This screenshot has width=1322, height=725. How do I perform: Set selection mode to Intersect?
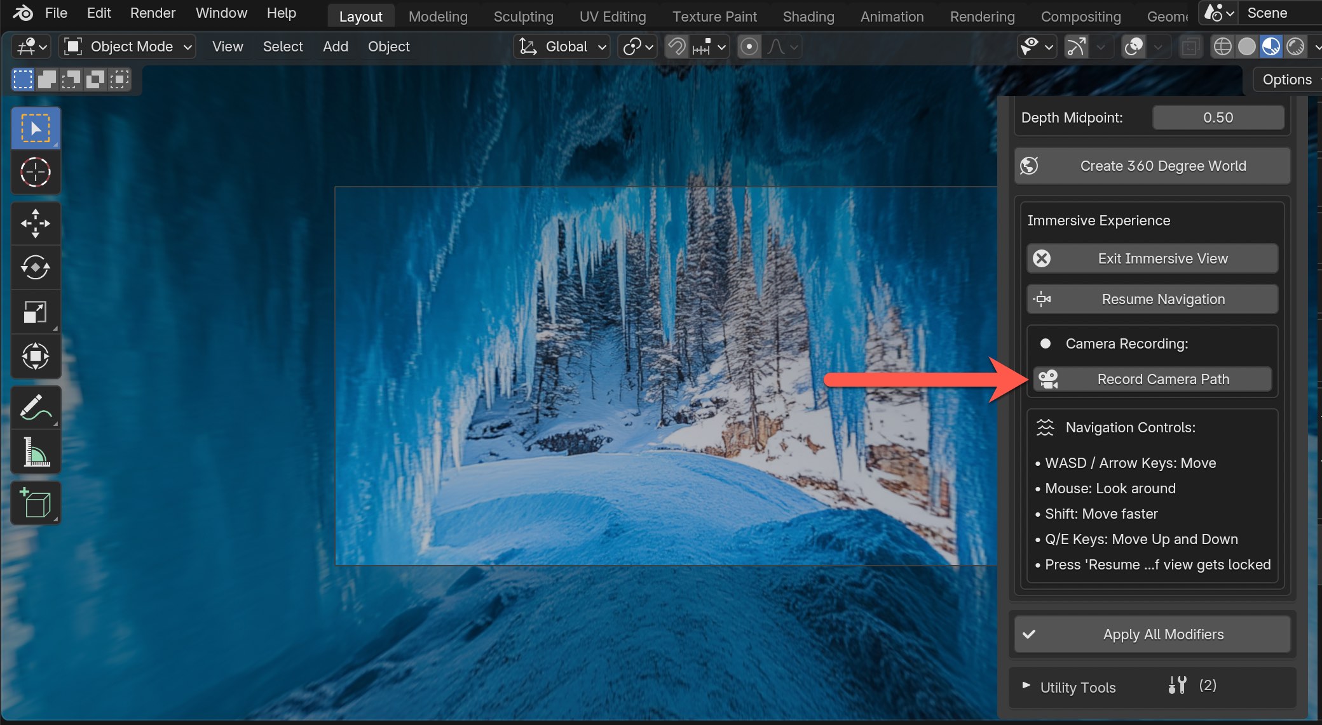pos(119,79)
